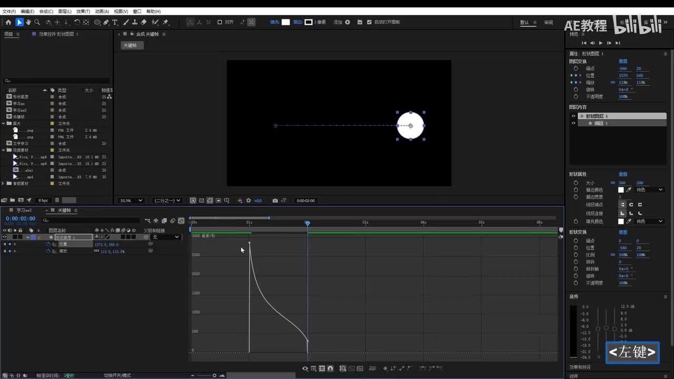Screen dimensions: 674x379
Task: Click the properties panel menu icon
Action: point(666,54)
